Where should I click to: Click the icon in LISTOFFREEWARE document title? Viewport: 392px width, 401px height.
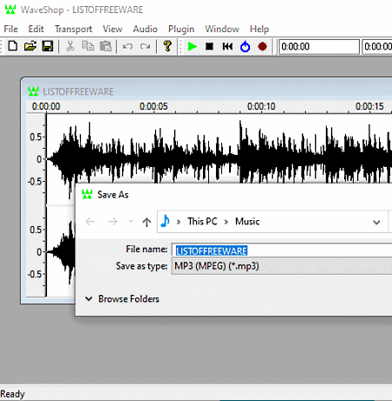33,91
